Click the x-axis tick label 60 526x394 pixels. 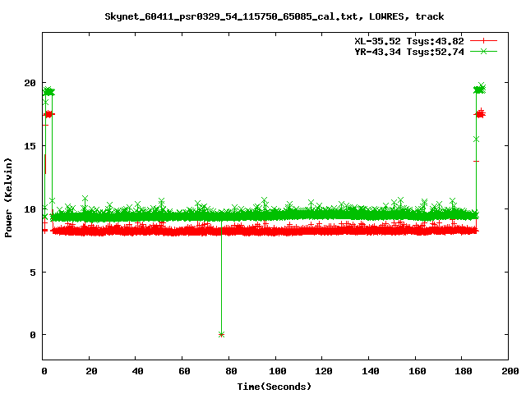184,371
